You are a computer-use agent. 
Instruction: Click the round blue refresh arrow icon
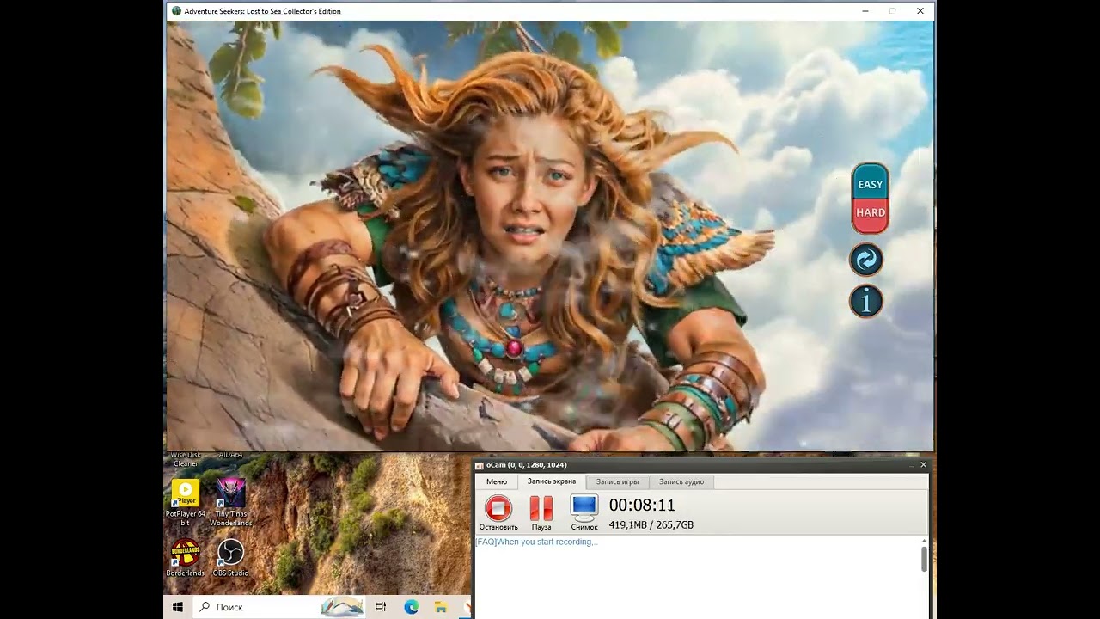point(866,260)
